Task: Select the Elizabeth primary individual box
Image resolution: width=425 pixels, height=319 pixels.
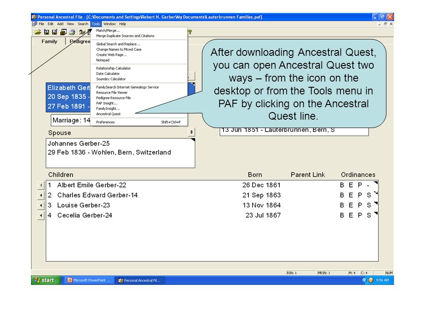Action: tap(68, 97)
